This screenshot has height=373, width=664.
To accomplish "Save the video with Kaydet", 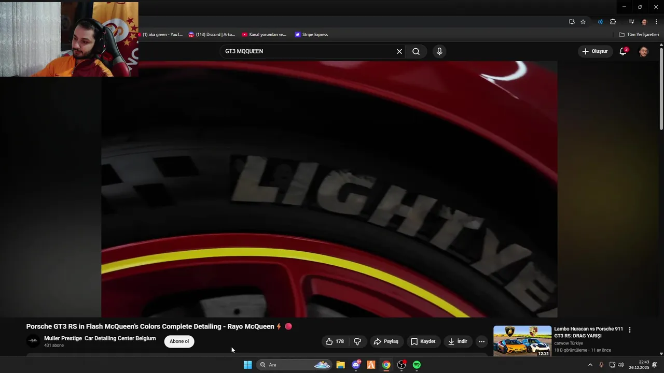I will pyautogui.click(x=423, y=341).
